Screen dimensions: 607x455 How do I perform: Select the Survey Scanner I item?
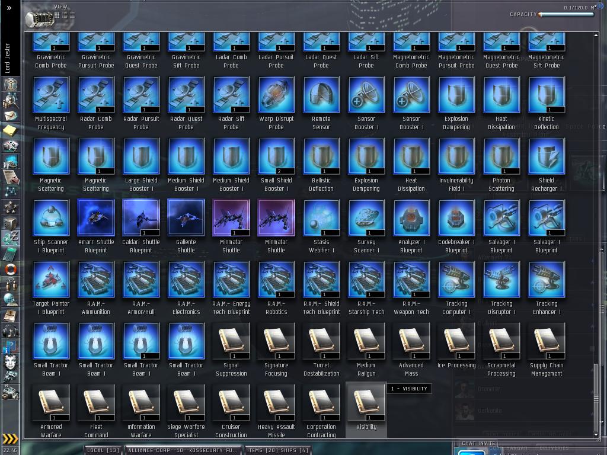tap(366, 227)
